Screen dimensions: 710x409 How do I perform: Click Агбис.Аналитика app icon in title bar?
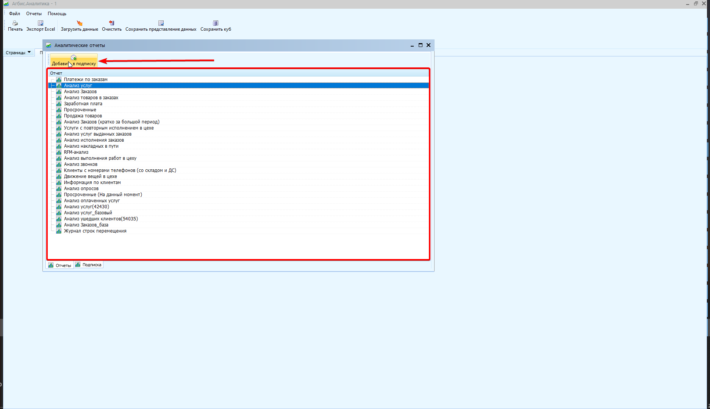(6, 3)
